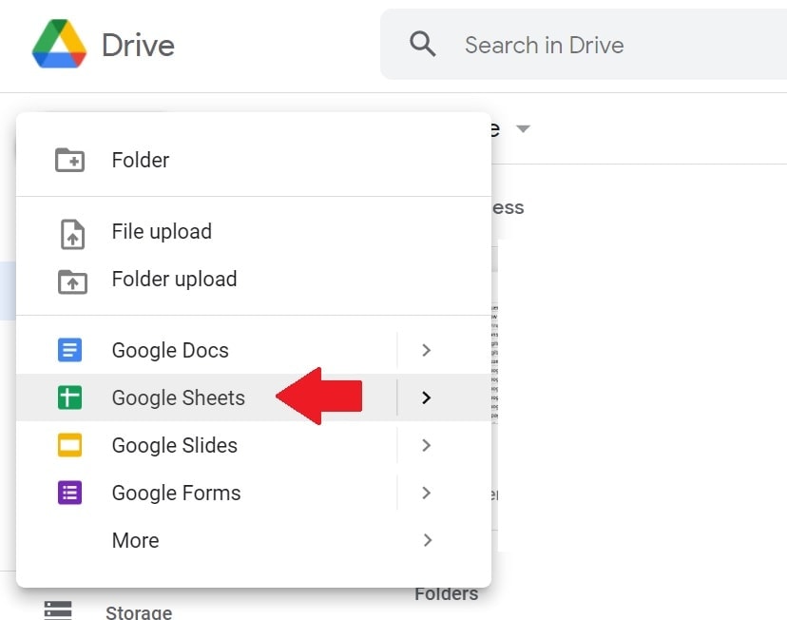Select Folder upload menu entry
This screenshot has width=787, height=620.
point(254,280)
